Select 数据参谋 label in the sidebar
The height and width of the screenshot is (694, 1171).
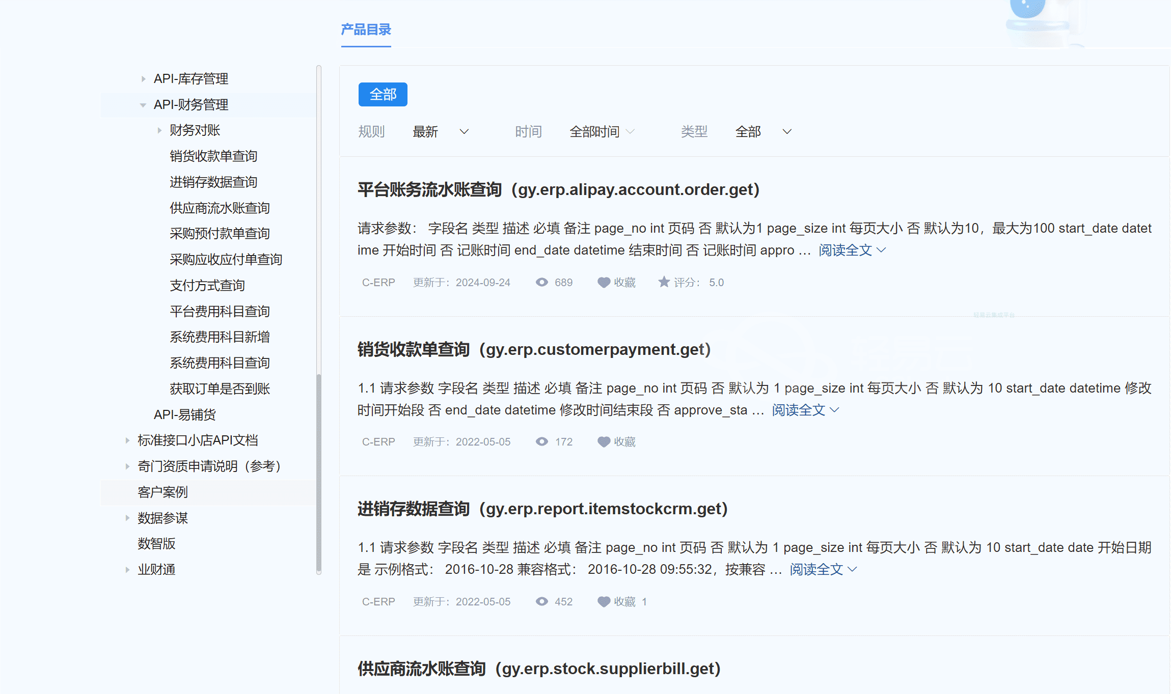click(x=162, y=518)
